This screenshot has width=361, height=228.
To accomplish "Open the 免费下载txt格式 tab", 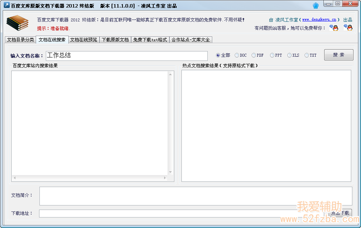I will pos(150,40).
